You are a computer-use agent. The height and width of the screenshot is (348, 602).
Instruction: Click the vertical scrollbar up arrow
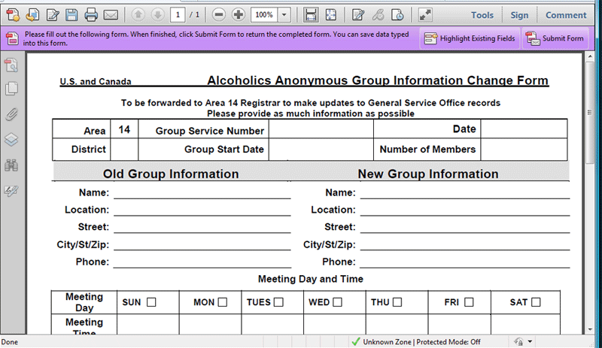coord(590,57)
